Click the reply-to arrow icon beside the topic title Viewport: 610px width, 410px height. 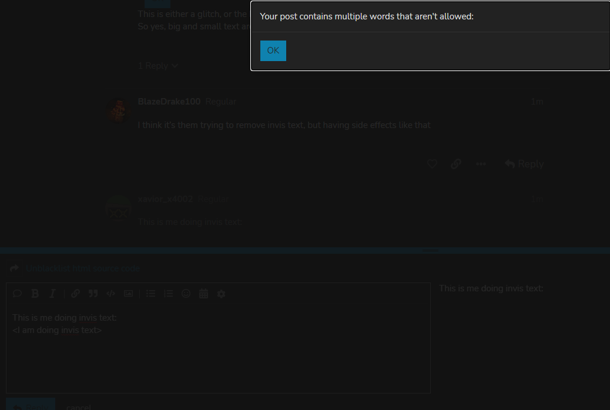[14, 268]
